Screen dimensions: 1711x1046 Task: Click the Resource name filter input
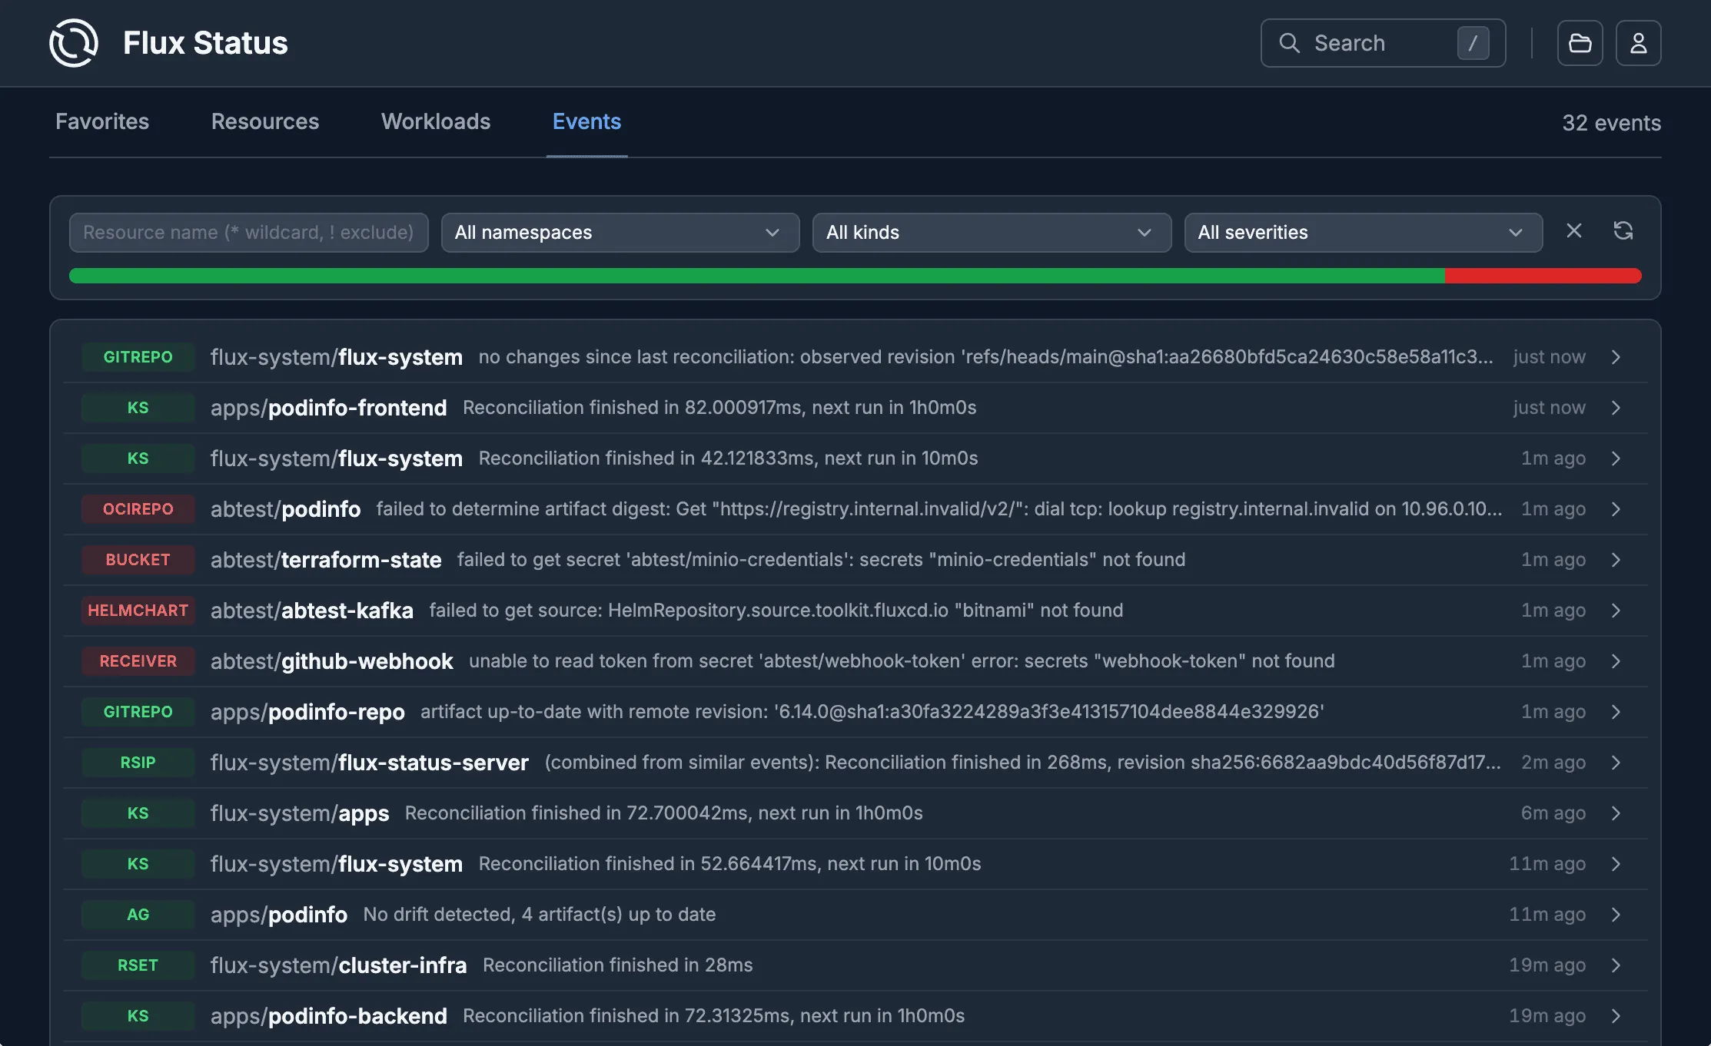(x=248, y=233)
